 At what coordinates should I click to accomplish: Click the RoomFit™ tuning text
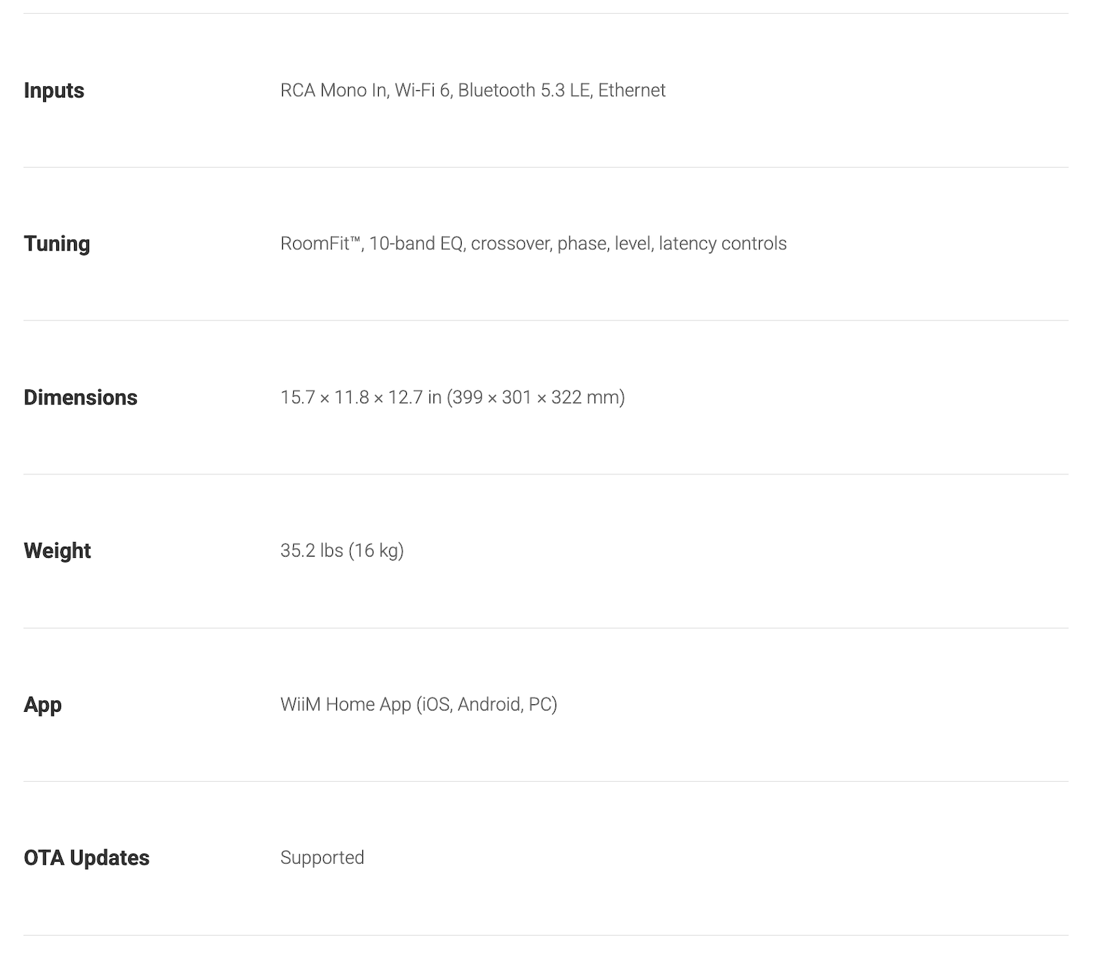[x=321, y=244]
